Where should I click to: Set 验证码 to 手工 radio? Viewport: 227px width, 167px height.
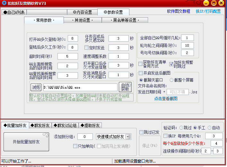coord(195,128)
